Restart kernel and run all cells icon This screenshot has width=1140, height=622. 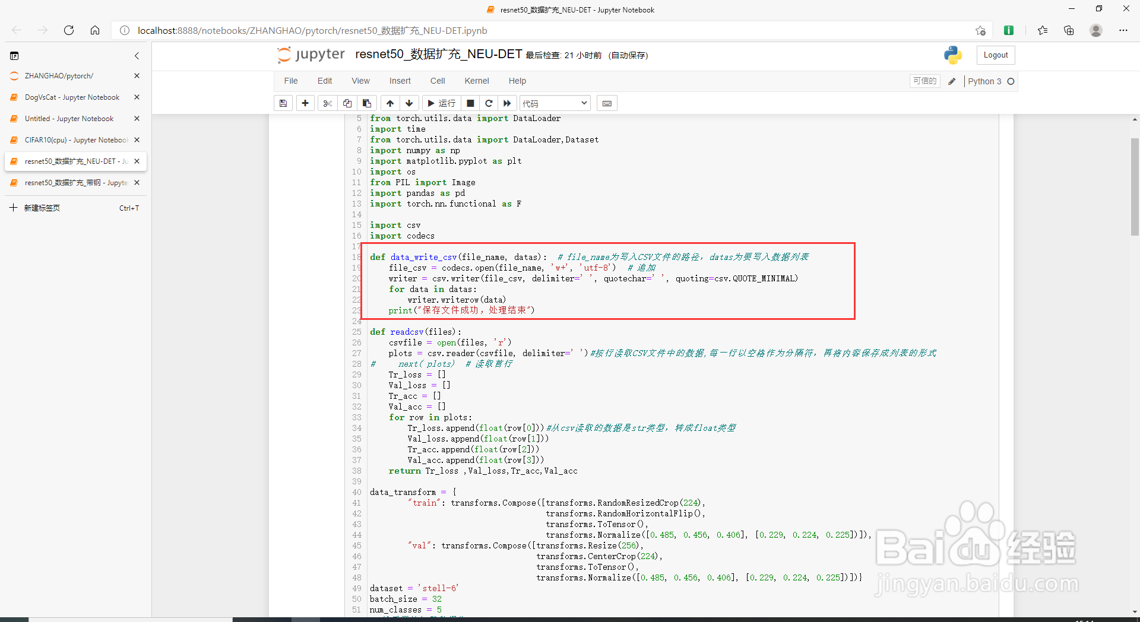507,103
